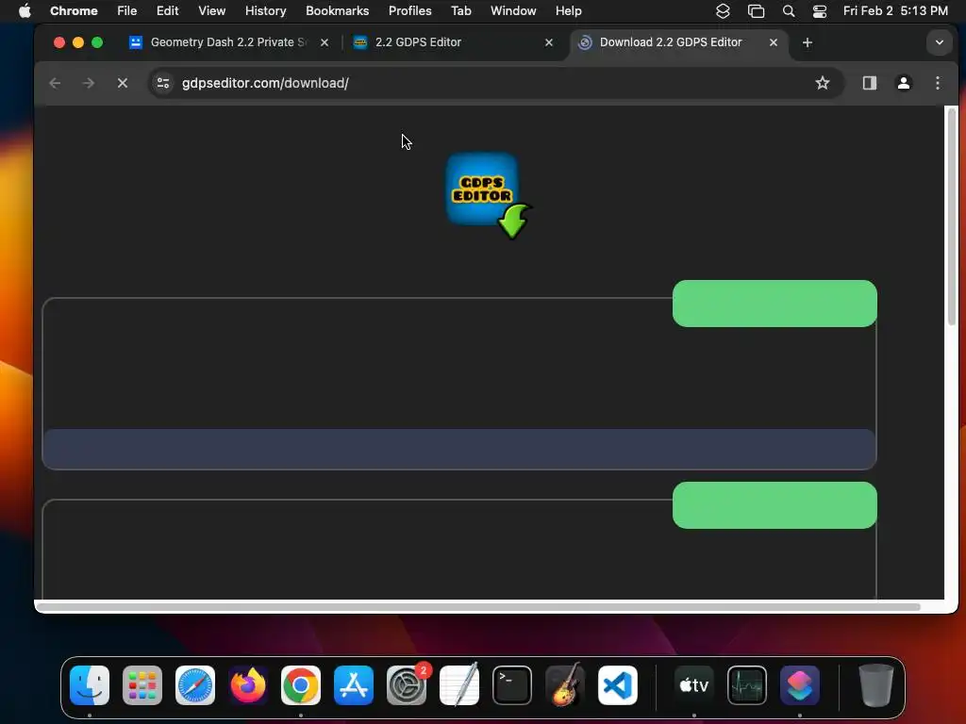Viewport: 966px width, 724px height.
Task: Open Activity Monitor from the Dock
Action: tap(747, 685)
